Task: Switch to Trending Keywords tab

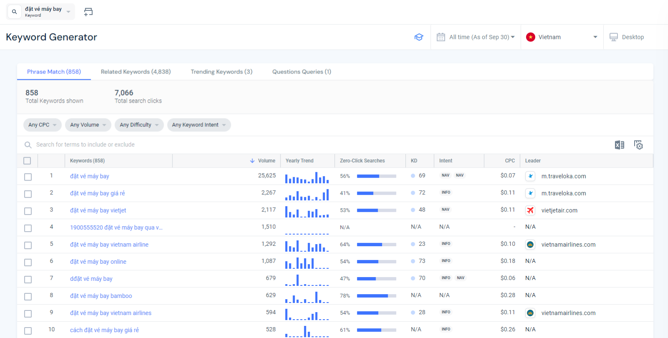Action: [x=222, y=72]
